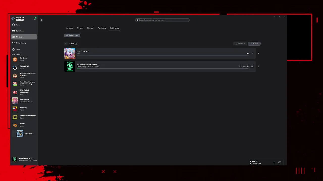
Task: Go back using the back arrow
Action: click(x=41, y=20)
